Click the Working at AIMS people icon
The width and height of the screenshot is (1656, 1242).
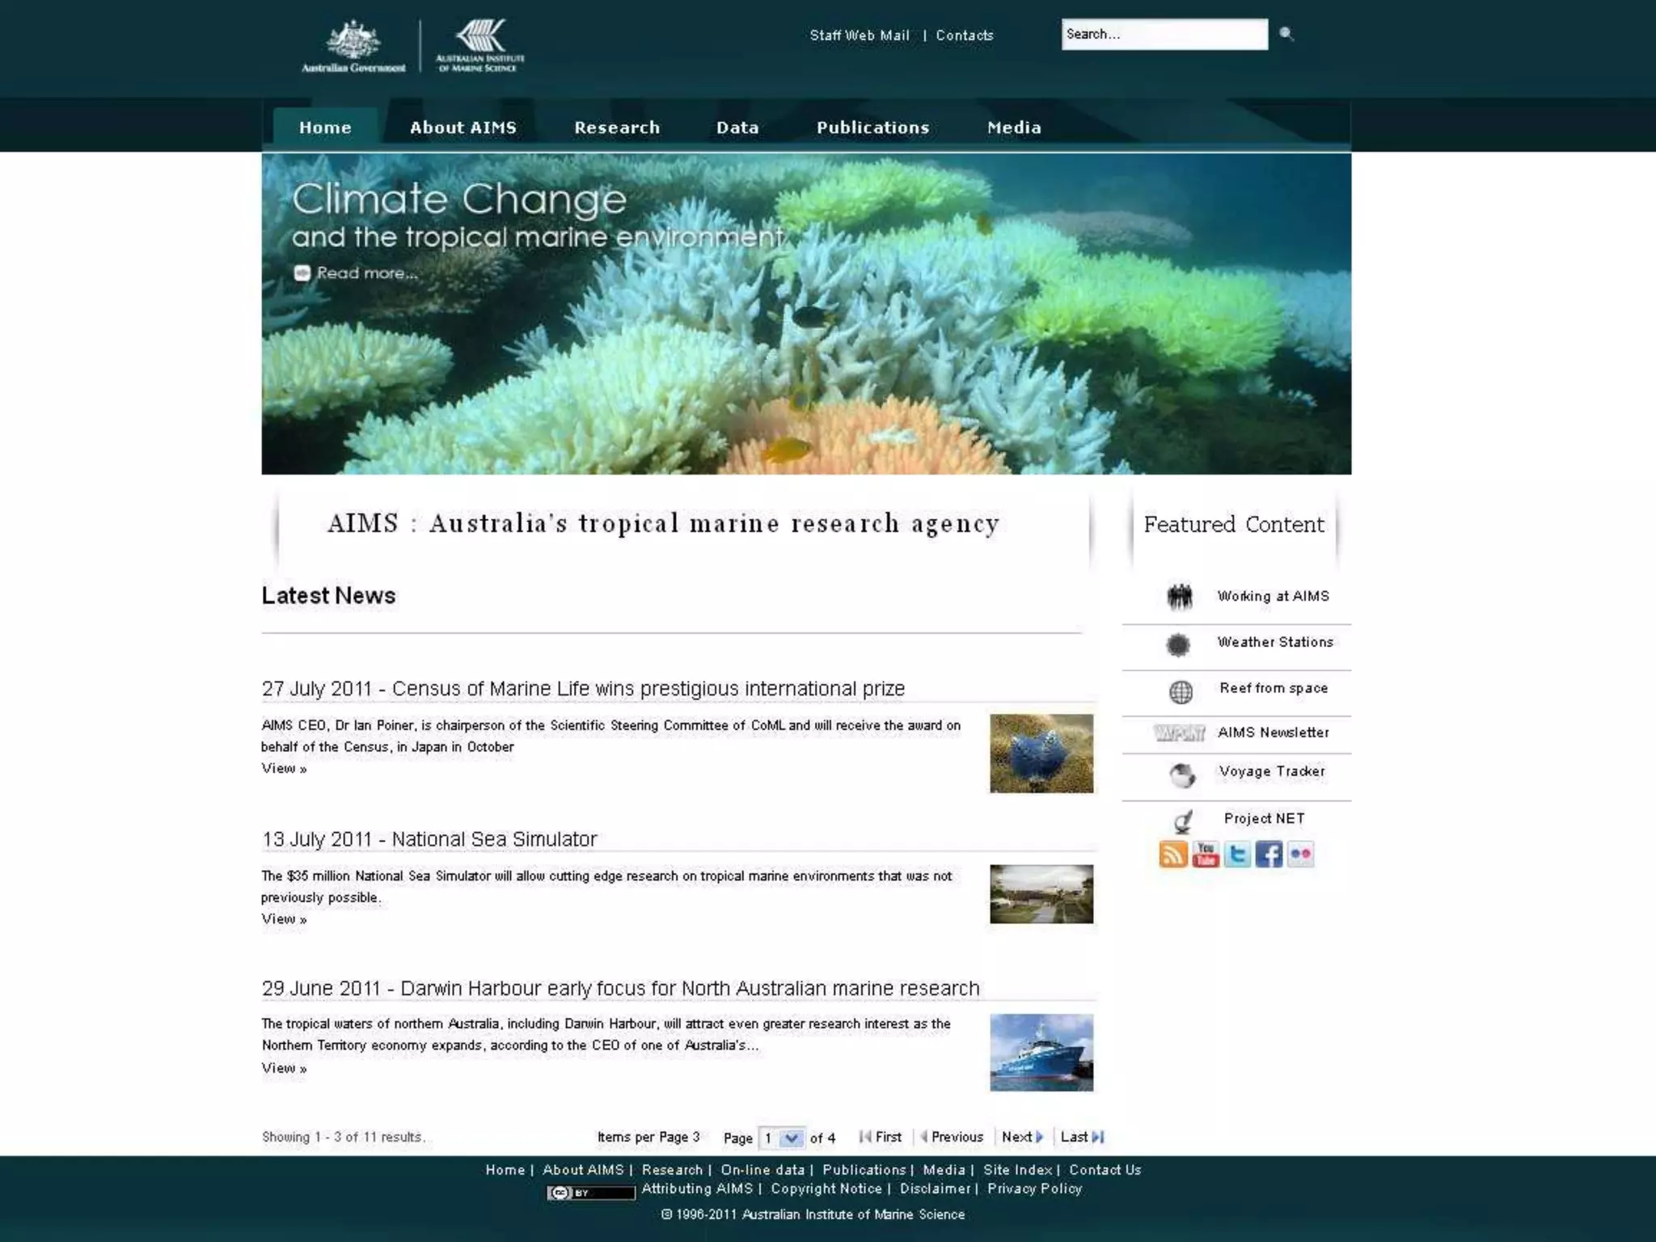1180,597
